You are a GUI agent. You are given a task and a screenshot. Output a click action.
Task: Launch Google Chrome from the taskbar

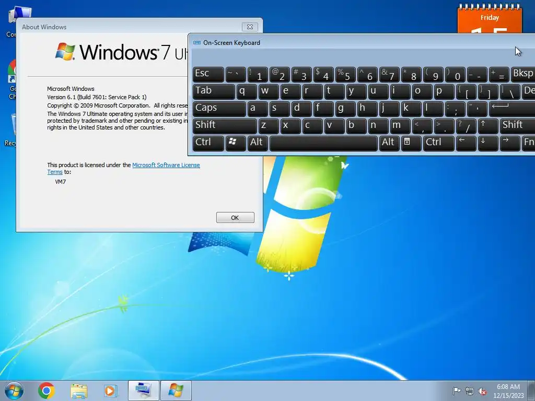(x=46, y=391)
